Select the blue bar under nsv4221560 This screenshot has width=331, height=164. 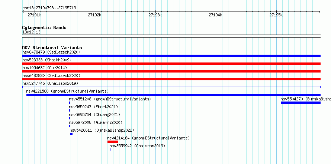(x=174, y=95)
